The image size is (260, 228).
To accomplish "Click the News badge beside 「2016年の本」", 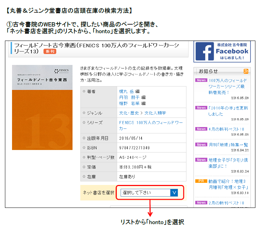I will tap(201, 108).
